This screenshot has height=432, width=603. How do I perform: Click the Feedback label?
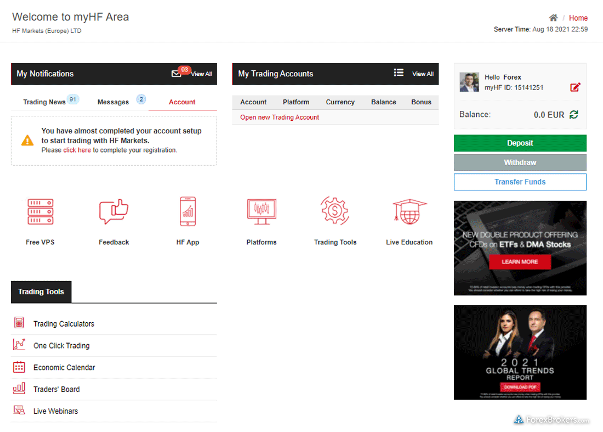pos(114,242)
